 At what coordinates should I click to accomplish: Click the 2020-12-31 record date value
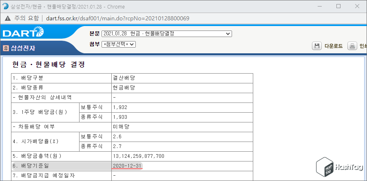click(127, 166)
